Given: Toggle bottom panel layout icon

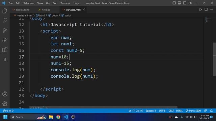Looking at the screenshot, I should (179, 3).
